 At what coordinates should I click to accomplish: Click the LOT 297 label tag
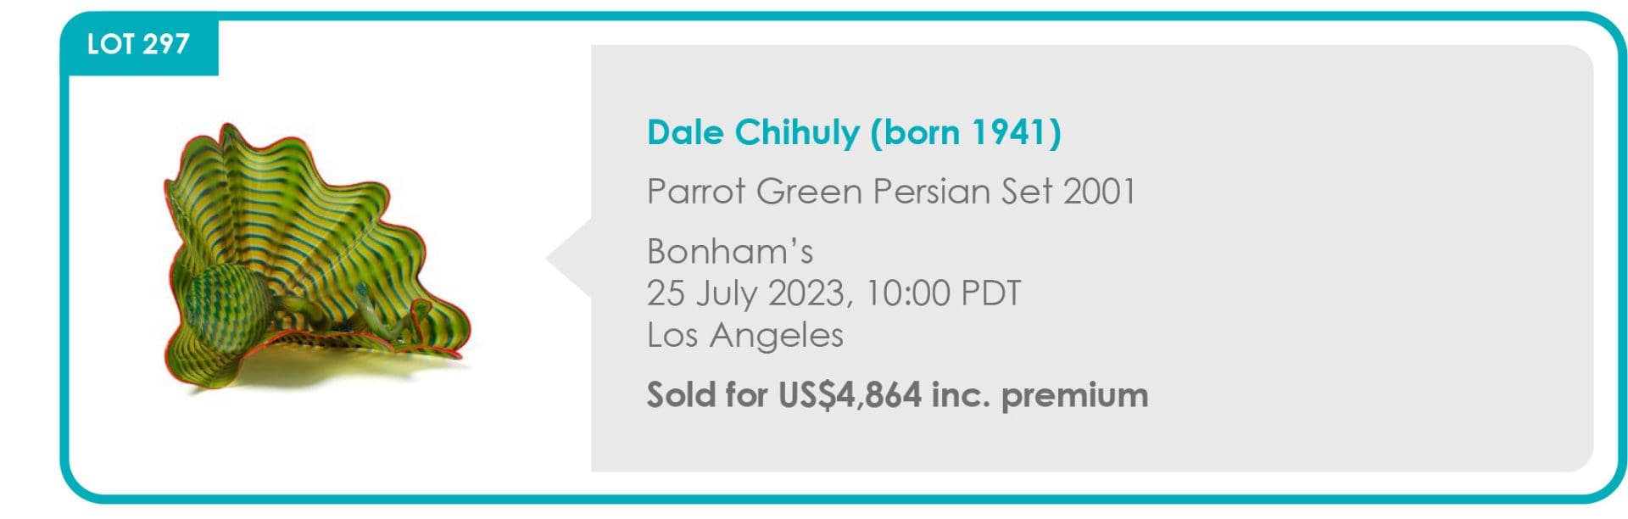point(138,44)
